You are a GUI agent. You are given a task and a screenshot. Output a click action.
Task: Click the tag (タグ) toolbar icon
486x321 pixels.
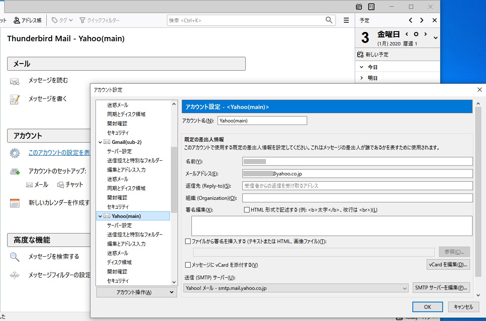pos(55,20)
